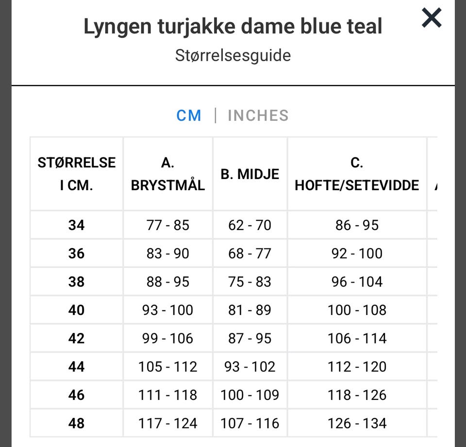Click the STØRRELSE I CM. column header

[x=76, y=174]
